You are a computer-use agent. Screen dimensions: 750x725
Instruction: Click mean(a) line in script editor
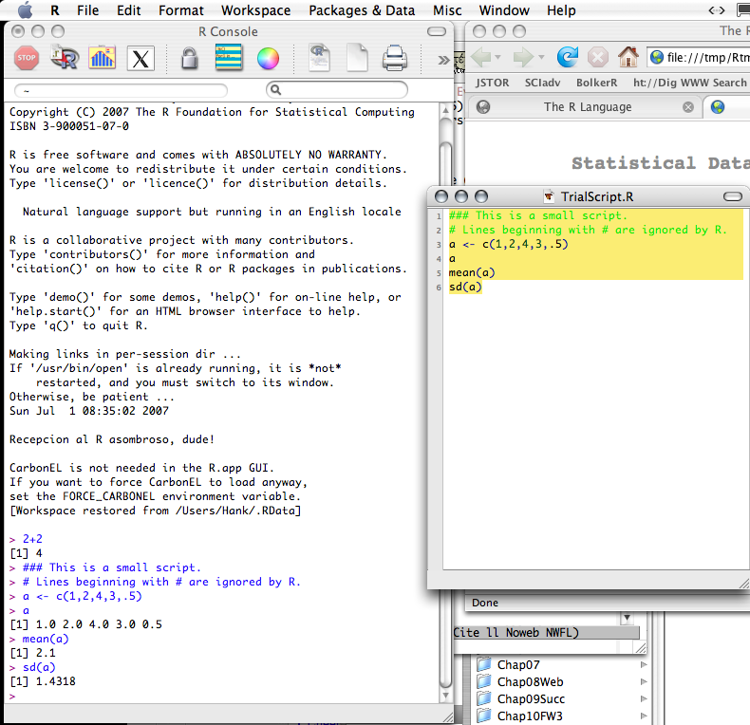(472, 272)
